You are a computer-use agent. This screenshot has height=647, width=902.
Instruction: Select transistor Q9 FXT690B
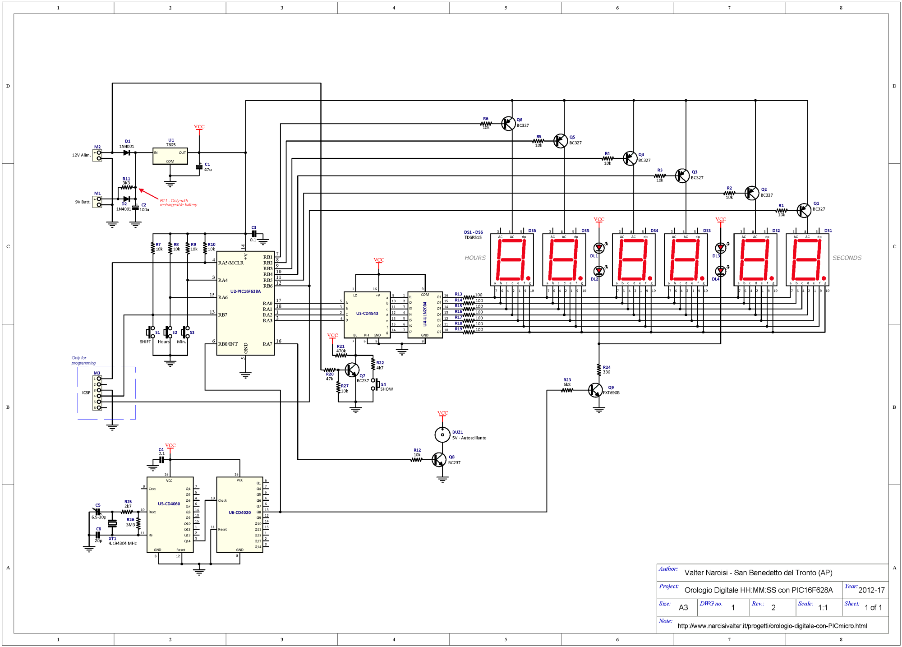tap(595, 390)
